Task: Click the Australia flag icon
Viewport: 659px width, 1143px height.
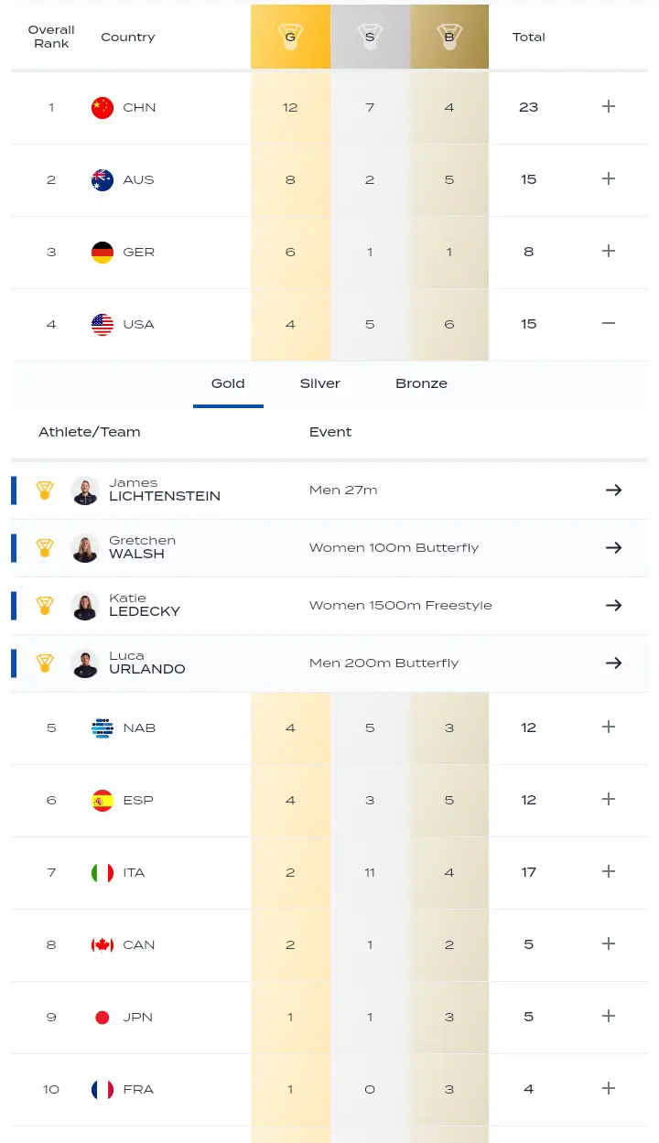Action: coord(103,179)
